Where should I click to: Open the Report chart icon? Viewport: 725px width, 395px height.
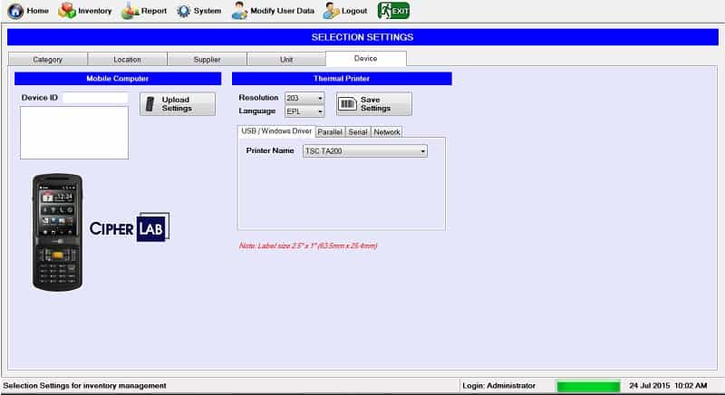[x=130, y=11]
